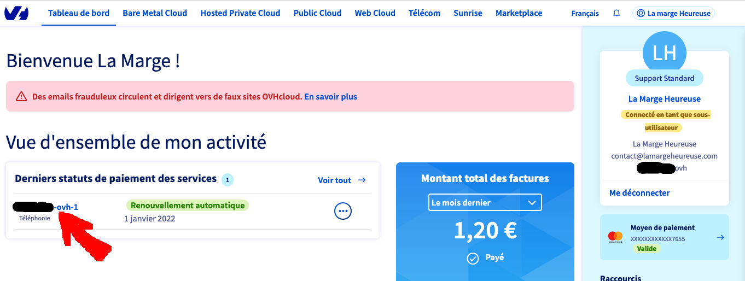The image size is (745, 281).
Task: Click the card number ending 7655
Action: click(x=658, y=239)
